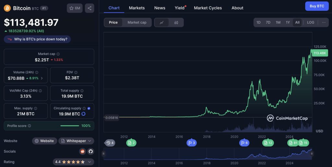This screenshot has height=167, width=332.
Task: Expand the Whitepaper dropdown
Action: [76, 141]
